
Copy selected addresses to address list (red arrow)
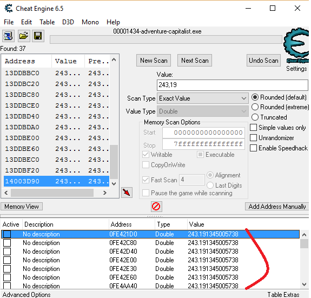[127, 193]
